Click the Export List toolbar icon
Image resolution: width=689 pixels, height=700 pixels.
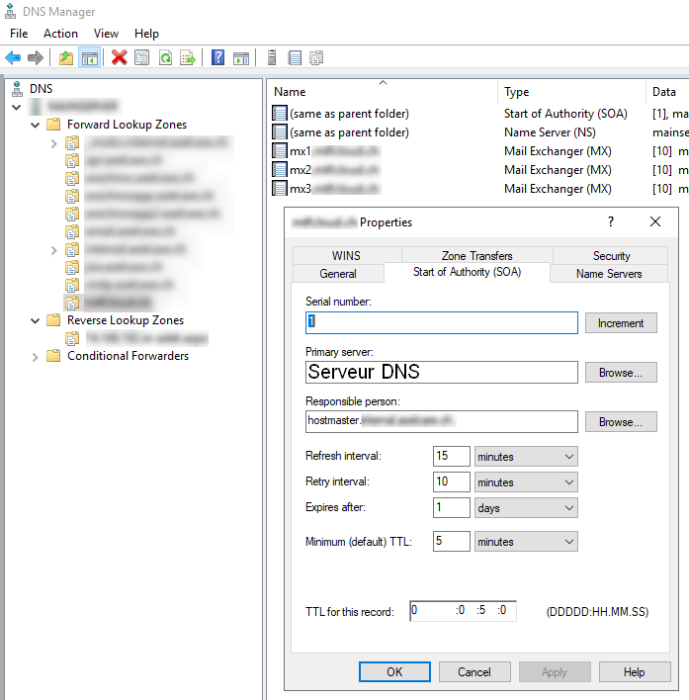[x=188, y=58]
